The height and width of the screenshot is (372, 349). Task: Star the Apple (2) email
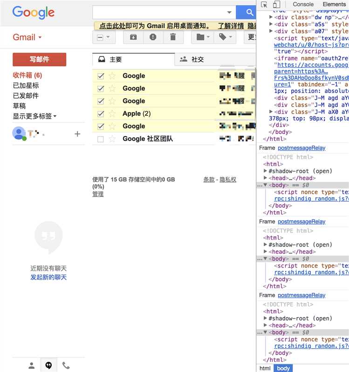pos(112,114)
